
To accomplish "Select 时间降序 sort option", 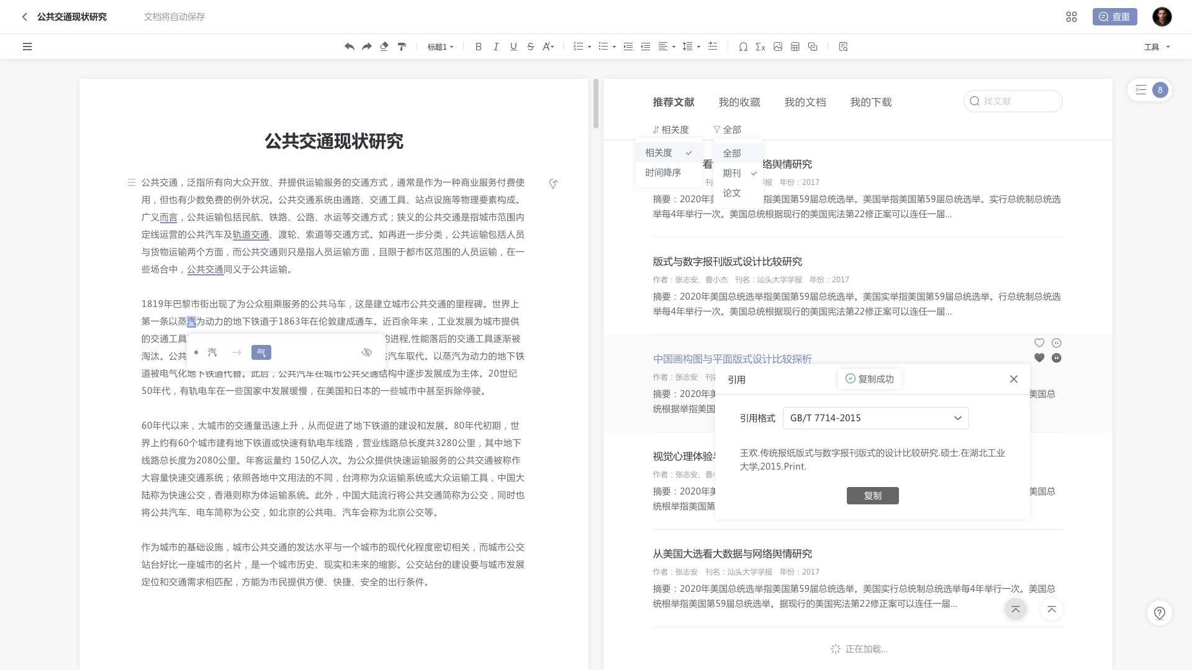I will (x=669, y=172).
